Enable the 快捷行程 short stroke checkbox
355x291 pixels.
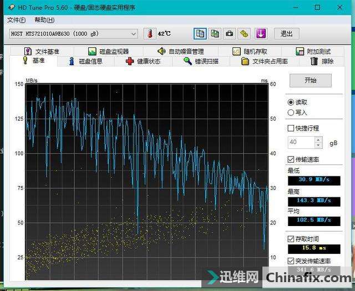[291, 128]
